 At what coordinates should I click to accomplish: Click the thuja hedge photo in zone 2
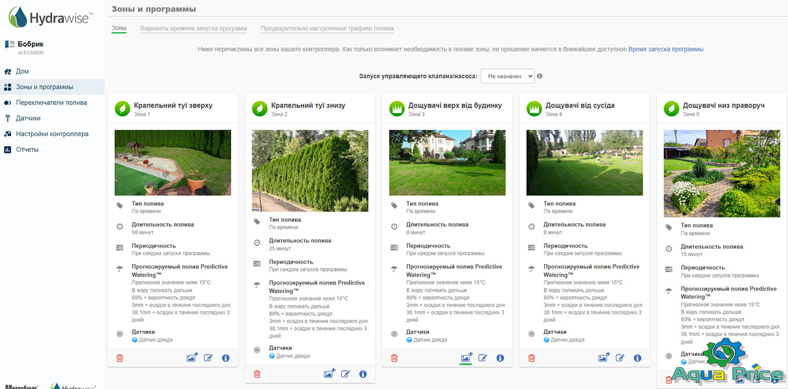[310, 171]
